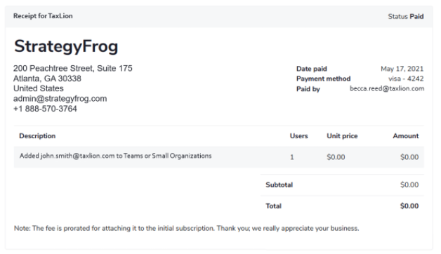This screenshot has width=441, height=254.
Task: Select the Unit price column header
Action: pyautogui.click(x=342, y=136)
